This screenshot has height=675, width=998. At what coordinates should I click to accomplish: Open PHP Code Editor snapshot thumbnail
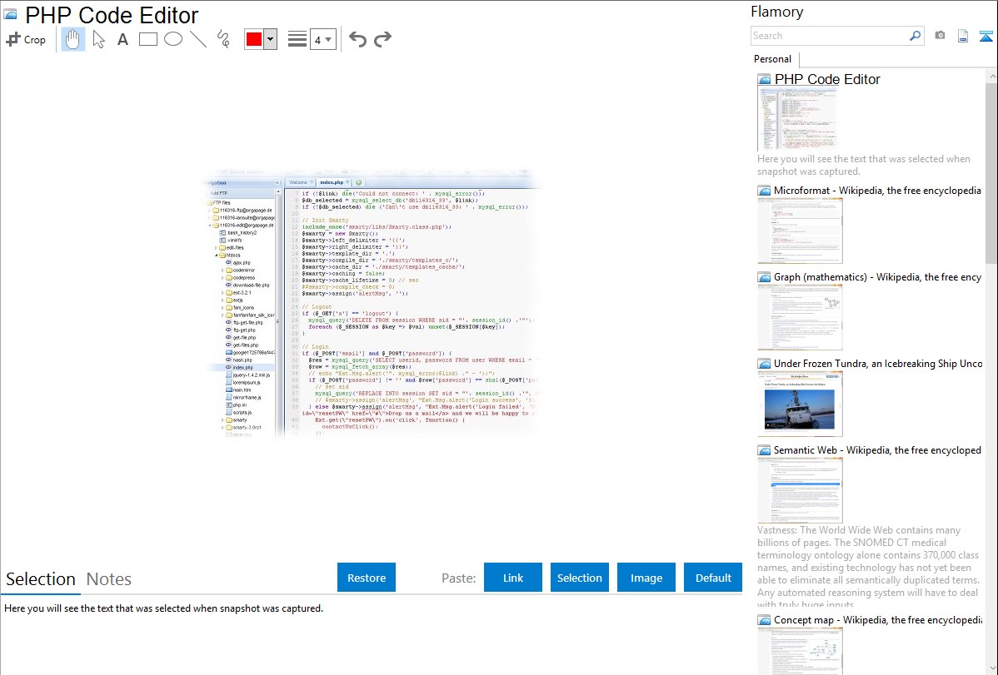point(797,119)
